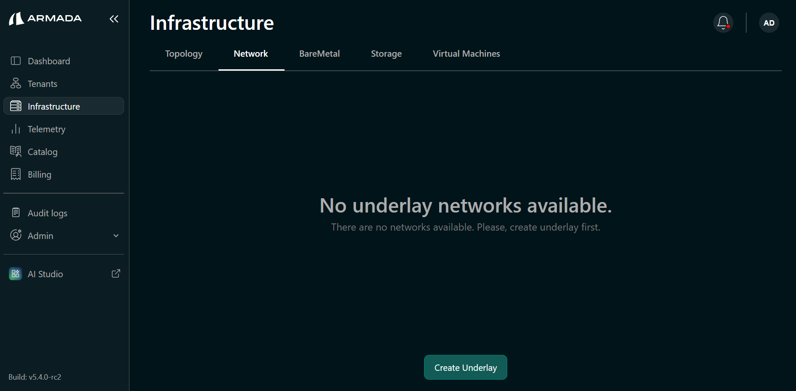The image size is (796, 391).
Task: Expand the Admin menu chevron
Action: (116, 236)
